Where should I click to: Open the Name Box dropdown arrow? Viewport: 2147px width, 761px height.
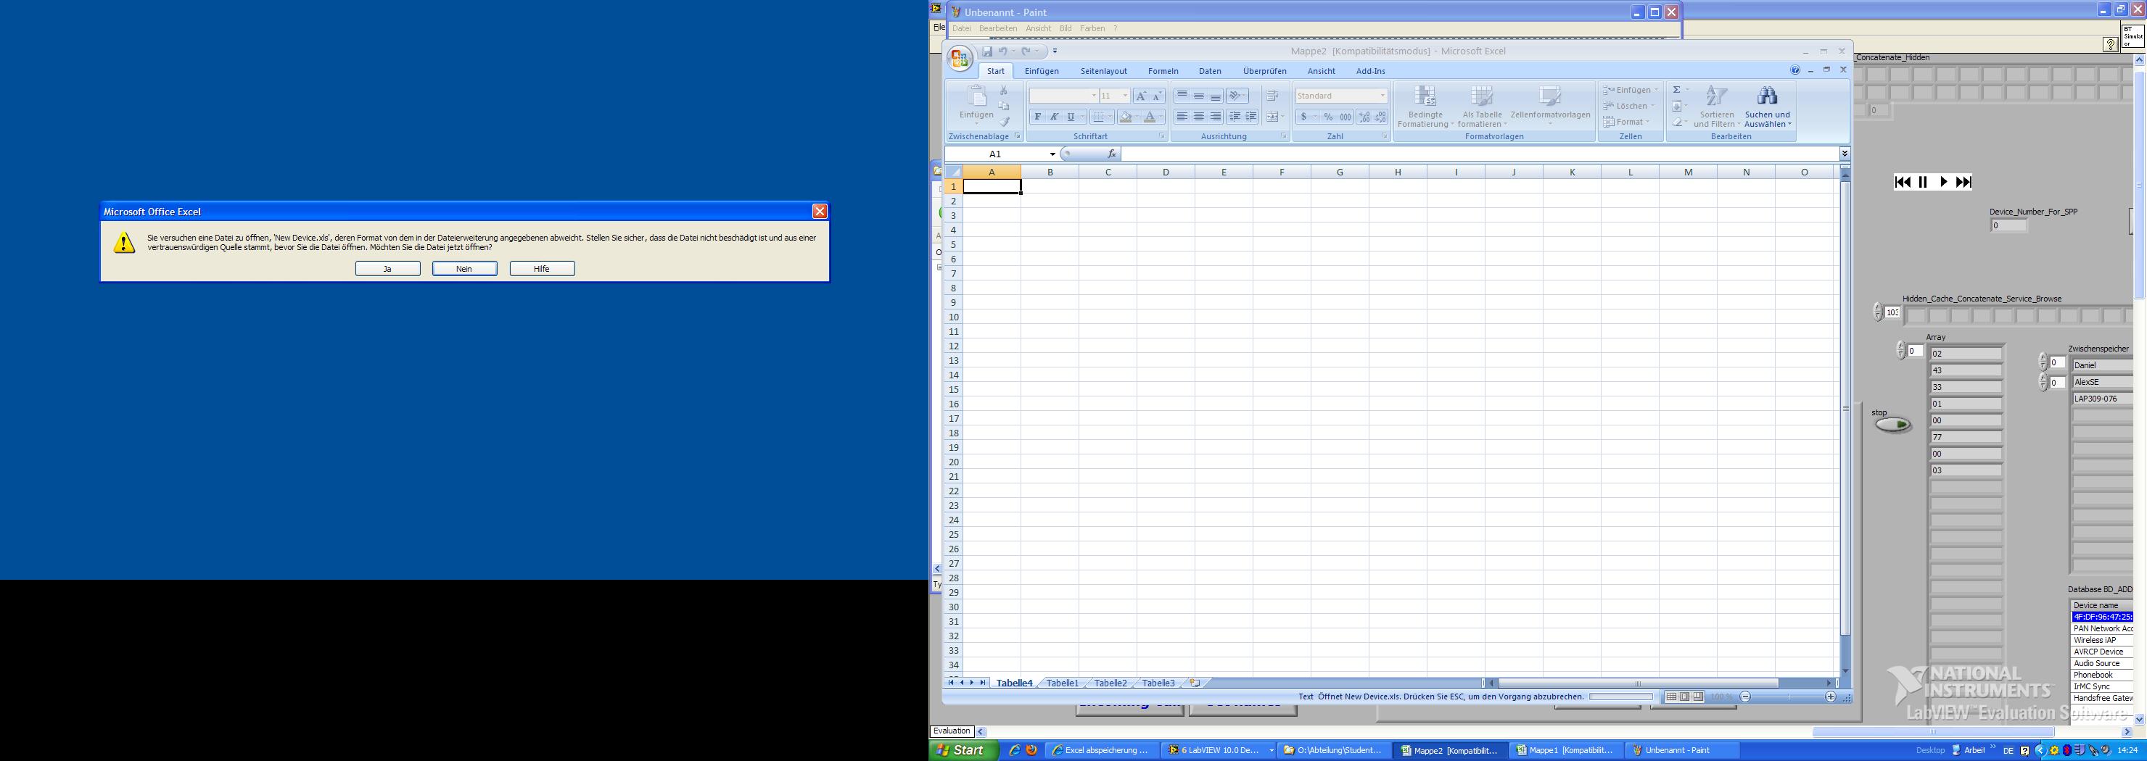click(x=1052, y=154)
